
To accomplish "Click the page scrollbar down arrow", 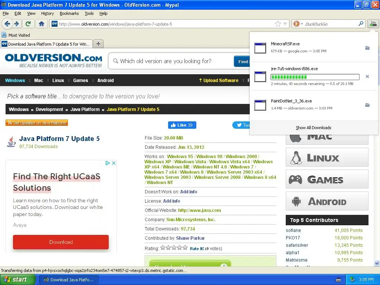I will (377, 263).
